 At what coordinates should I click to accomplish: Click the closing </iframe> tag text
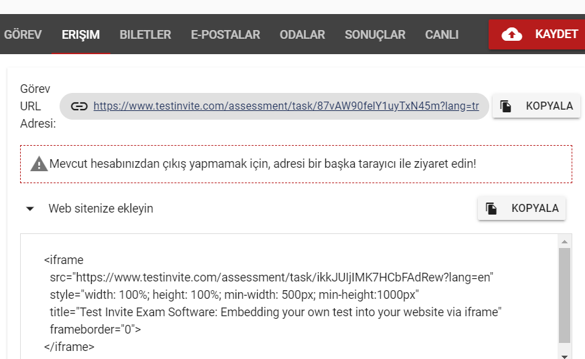click(69, 347)
